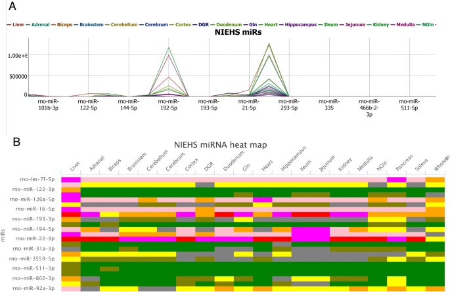The width and height of the screenshot is (450, 292).
Task: Click x-axis label rno-miR-335
Action: coord(329,104)
